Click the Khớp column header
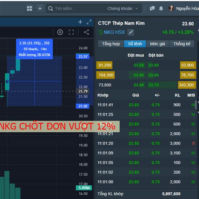199x199 pixels. (x=103, y=95)
